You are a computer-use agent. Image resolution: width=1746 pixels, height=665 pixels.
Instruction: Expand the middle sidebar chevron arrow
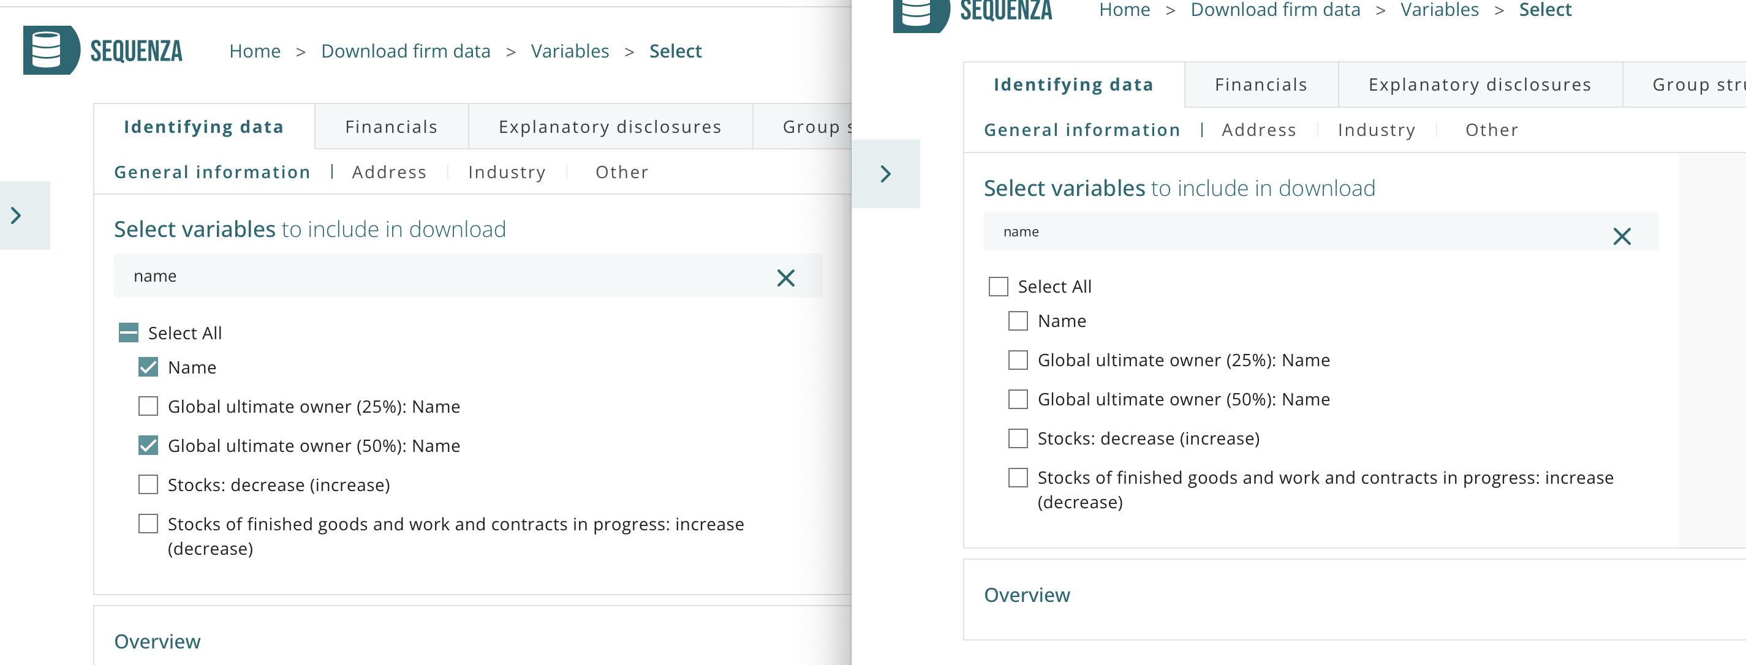885,174
